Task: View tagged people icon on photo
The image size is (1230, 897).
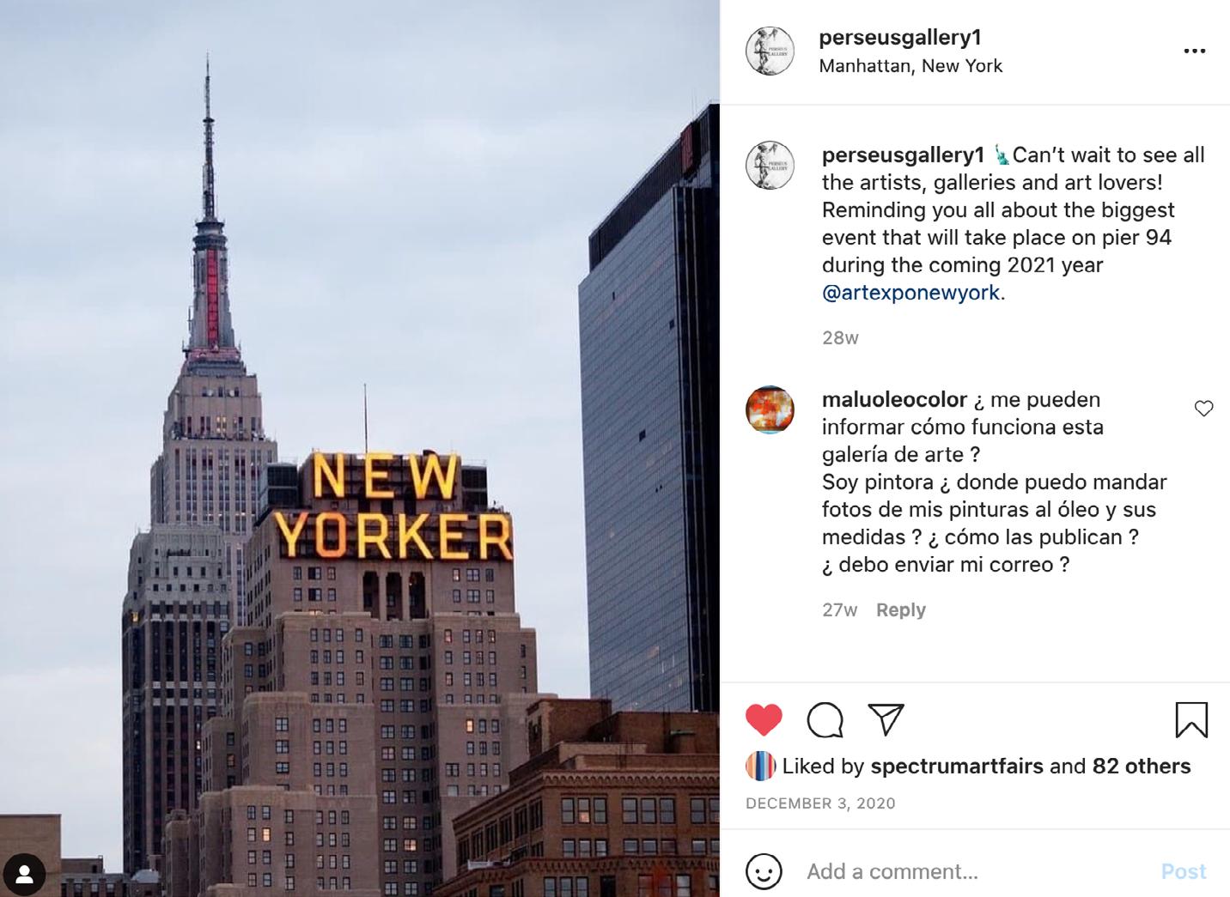Action: [24, 875]
